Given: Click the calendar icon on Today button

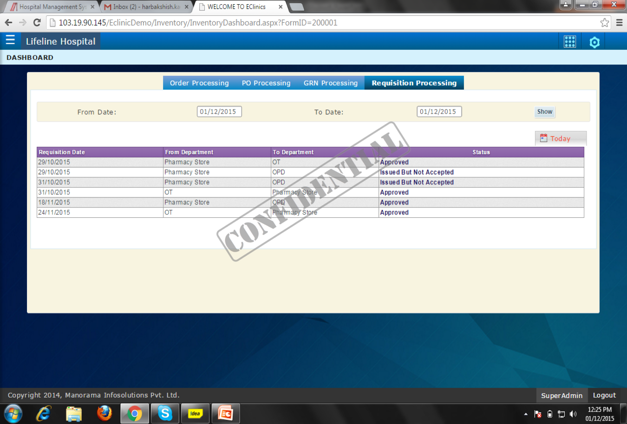Looking at the screenshot, I should (543, 138).
